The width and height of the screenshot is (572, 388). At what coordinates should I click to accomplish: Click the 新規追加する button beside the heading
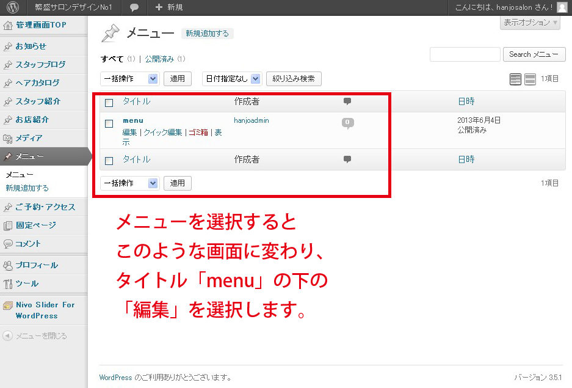208,34
